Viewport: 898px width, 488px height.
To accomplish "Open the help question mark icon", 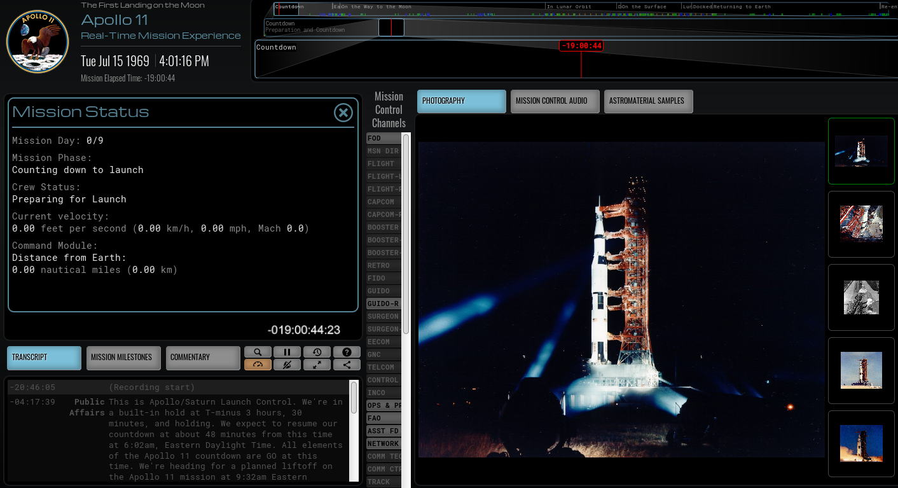I will point(347,352).
